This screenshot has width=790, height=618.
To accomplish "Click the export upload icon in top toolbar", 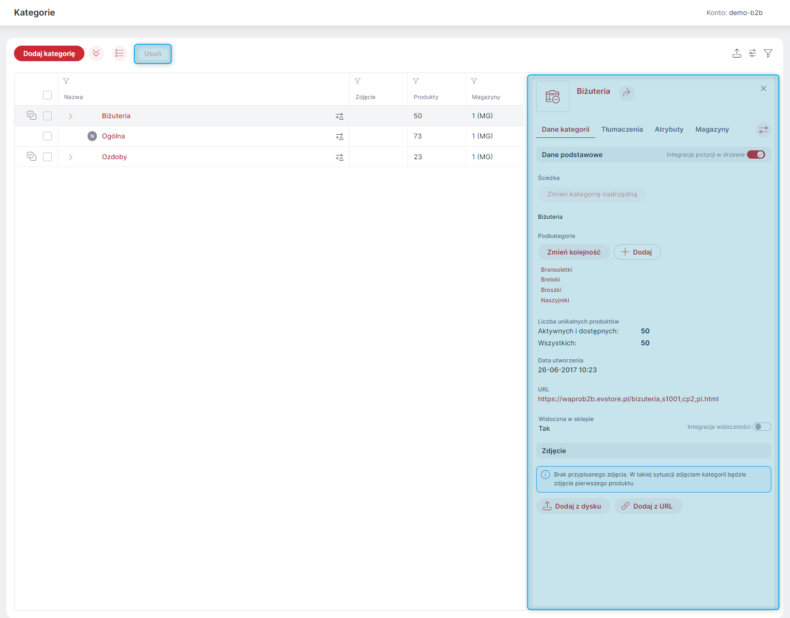I will 737,53.
